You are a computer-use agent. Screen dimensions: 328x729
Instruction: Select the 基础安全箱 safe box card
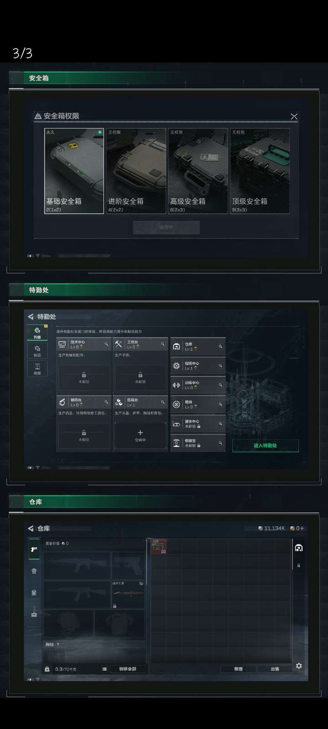[74, 171]
